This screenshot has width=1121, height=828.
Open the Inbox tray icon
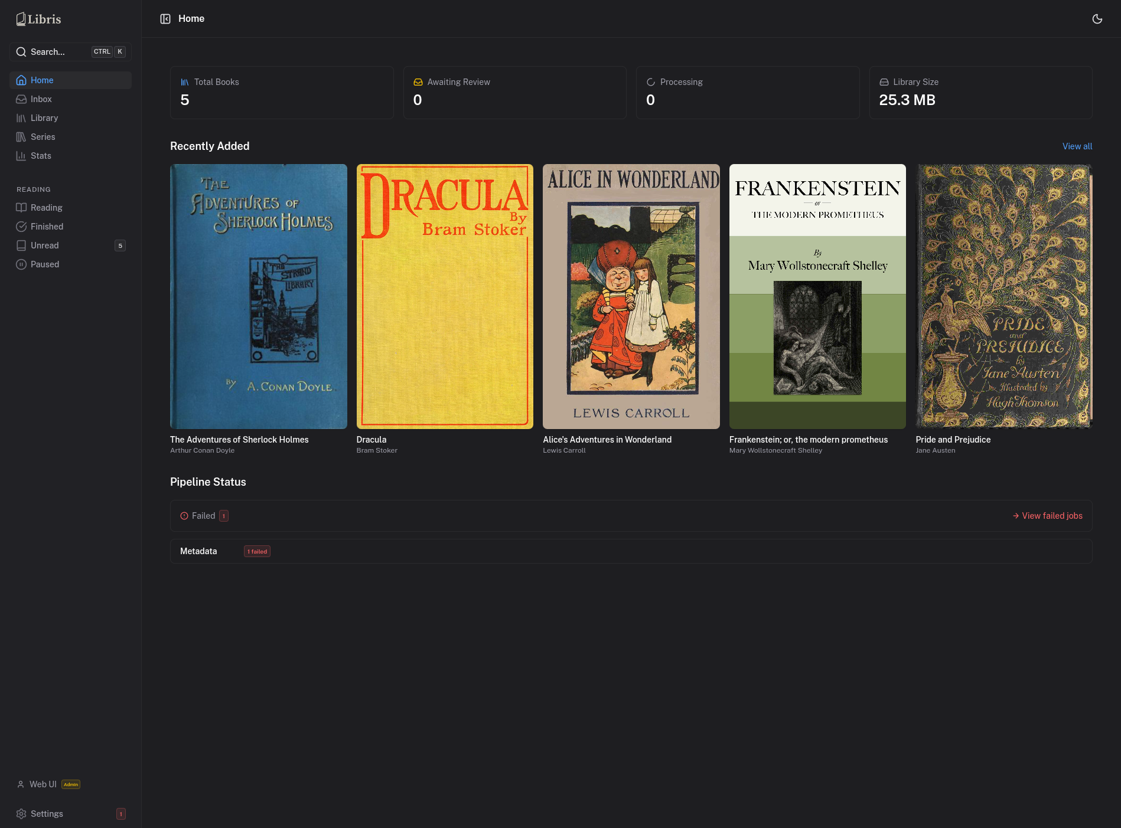click(x=21, y=99)
